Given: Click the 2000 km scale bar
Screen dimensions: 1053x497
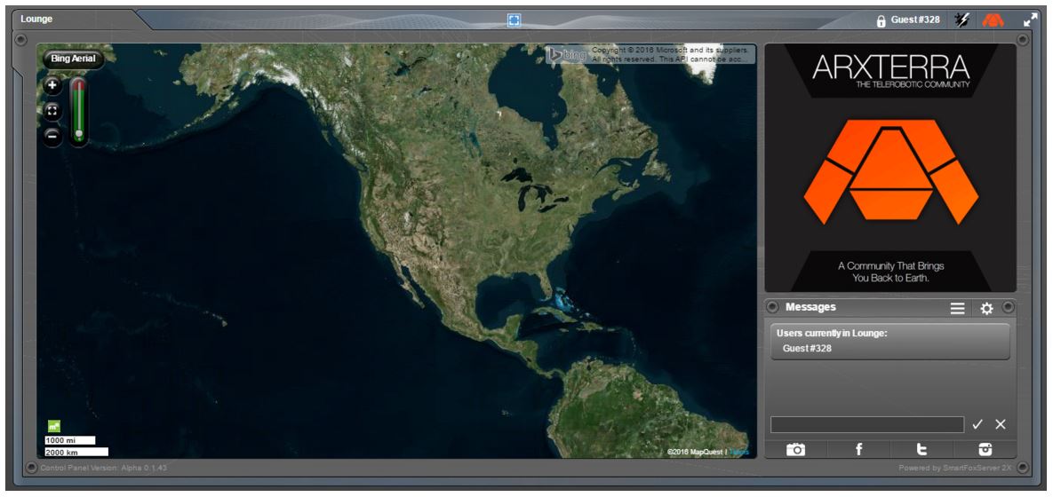Looking at the screenshot, I should click(76, 452).
